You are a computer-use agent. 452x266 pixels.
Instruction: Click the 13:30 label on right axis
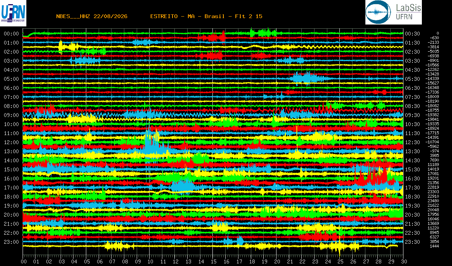[412, 151]
